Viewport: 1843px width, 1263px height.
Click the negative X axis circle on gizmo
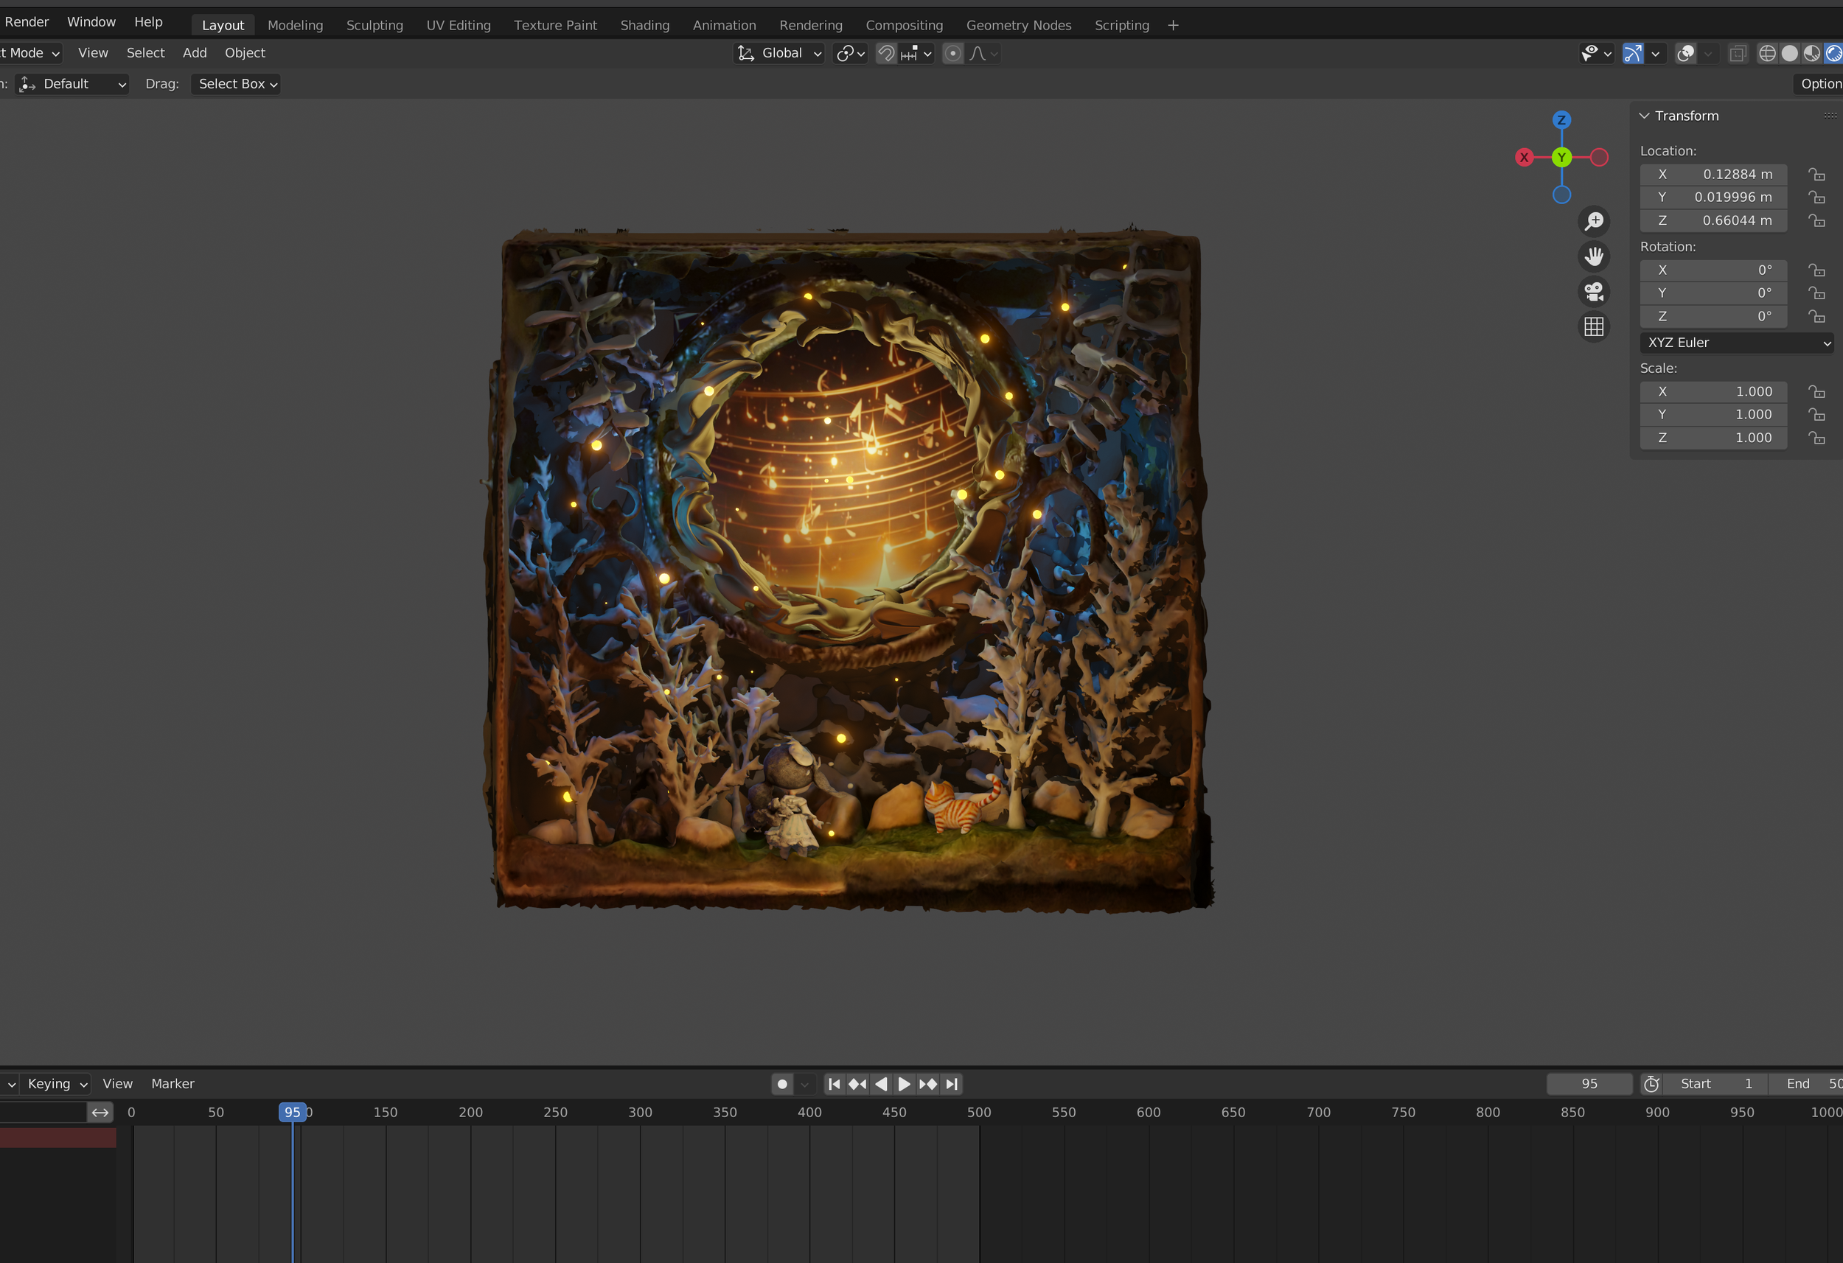1600,157
